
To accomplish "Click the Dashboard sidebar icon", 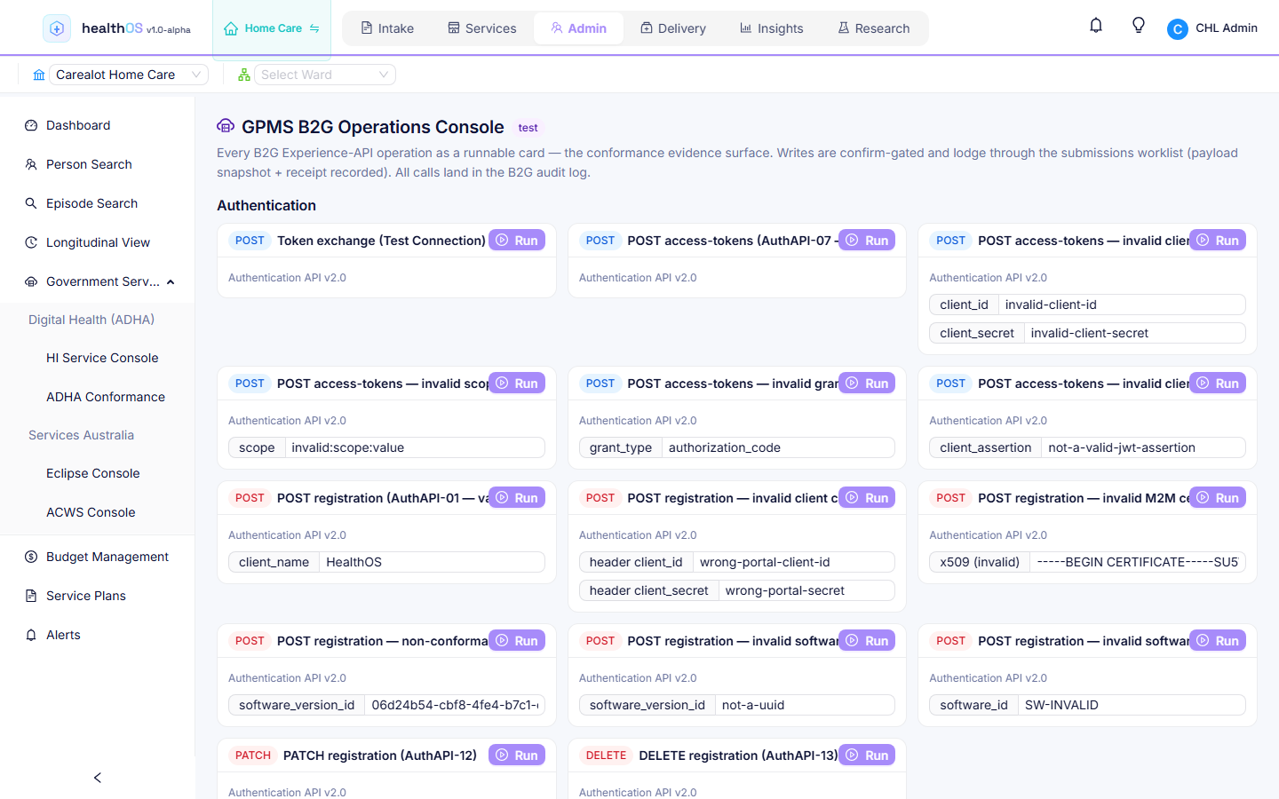I will tap(31, 125).
